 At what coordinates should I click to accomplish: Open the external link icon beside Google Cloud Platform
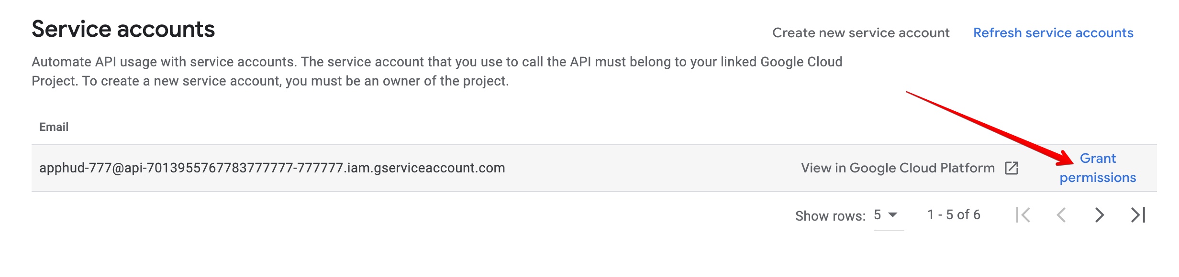(x=1012, y=168)
